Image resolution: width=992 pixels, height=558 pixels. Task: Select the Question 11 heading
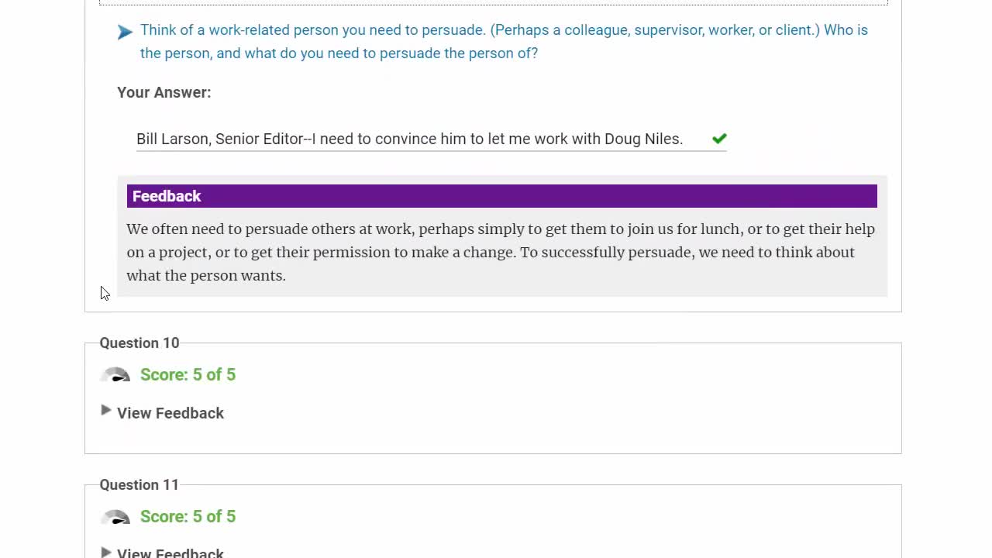pos(139,485)
